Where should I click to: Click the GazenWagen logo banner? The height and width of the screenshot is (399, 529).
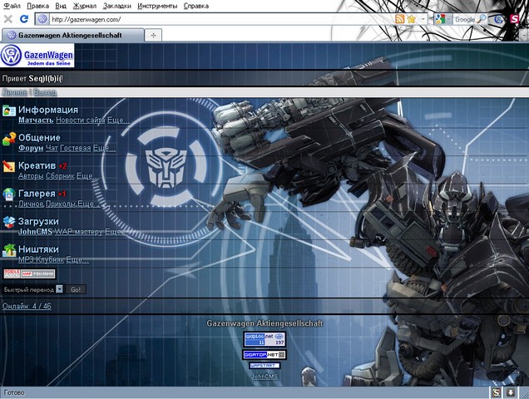(x=37, y=56)
